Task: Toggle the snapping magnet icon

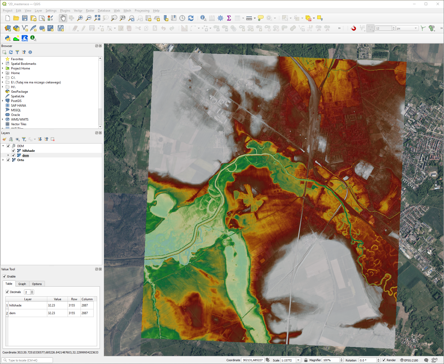Action: [353, 28]
